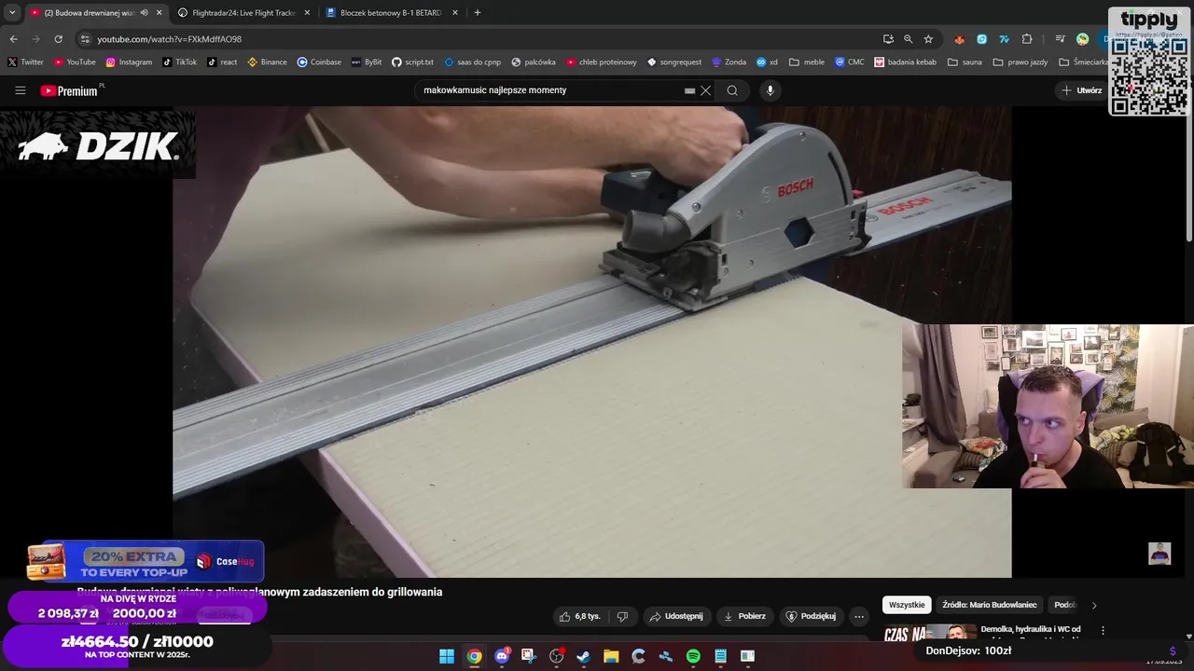Mute the Budowa drewnianej wiaty tab

tap(144, 13)
